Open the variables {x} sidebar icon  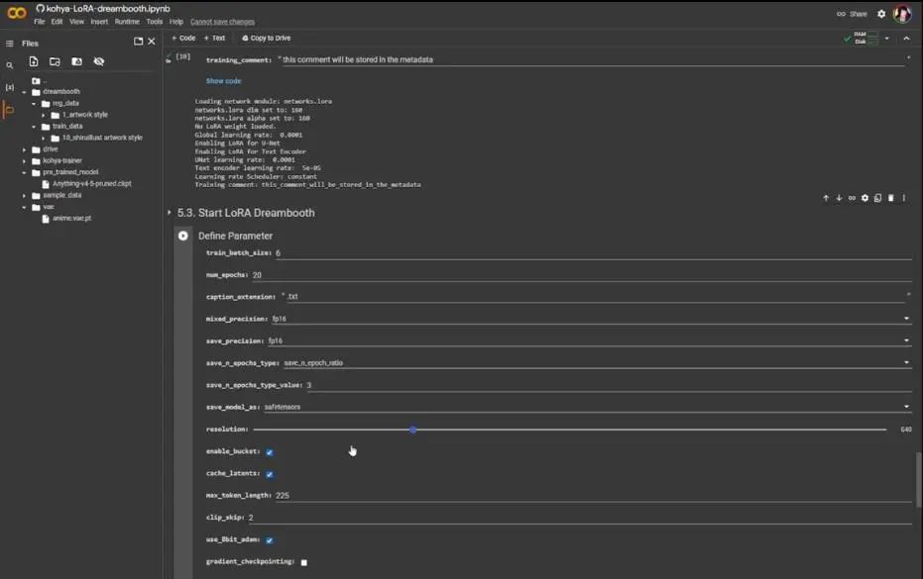10,87
